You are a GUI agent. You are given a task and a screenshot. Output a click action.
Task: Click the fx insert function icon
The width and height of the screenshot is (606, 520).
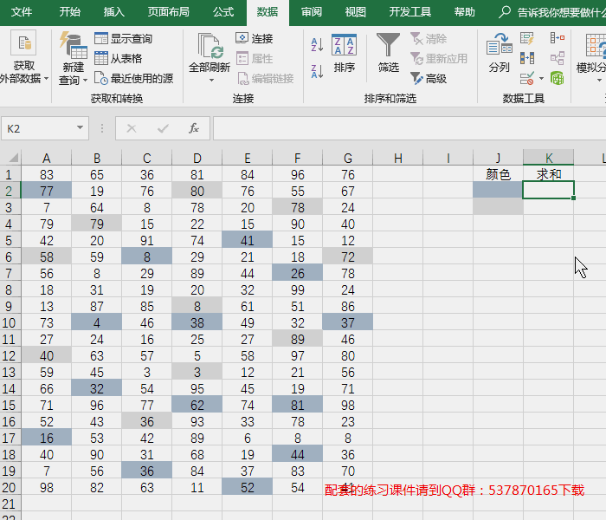194,128
